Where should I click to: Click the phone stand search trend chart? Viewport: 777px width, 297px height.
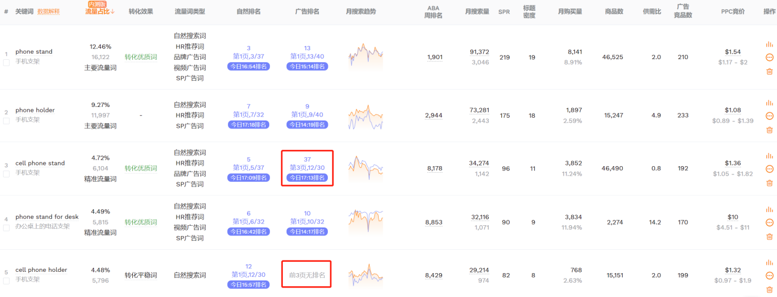pyautogui.click(x=365, y=57)
